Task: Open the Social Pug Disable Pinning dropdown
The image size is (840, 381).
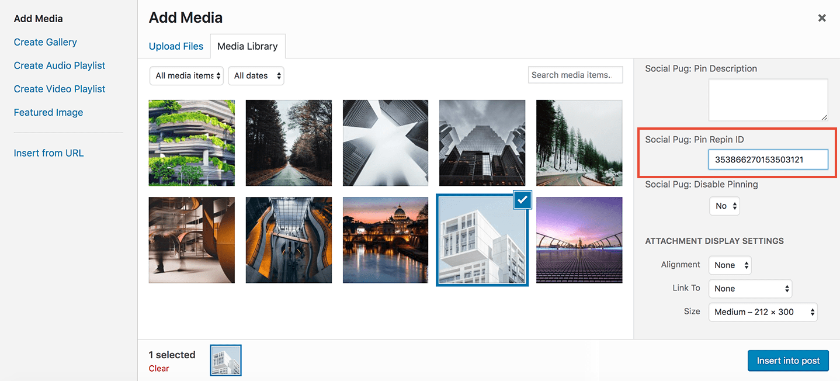Action: pyautogui.click(x=724, y=206)
